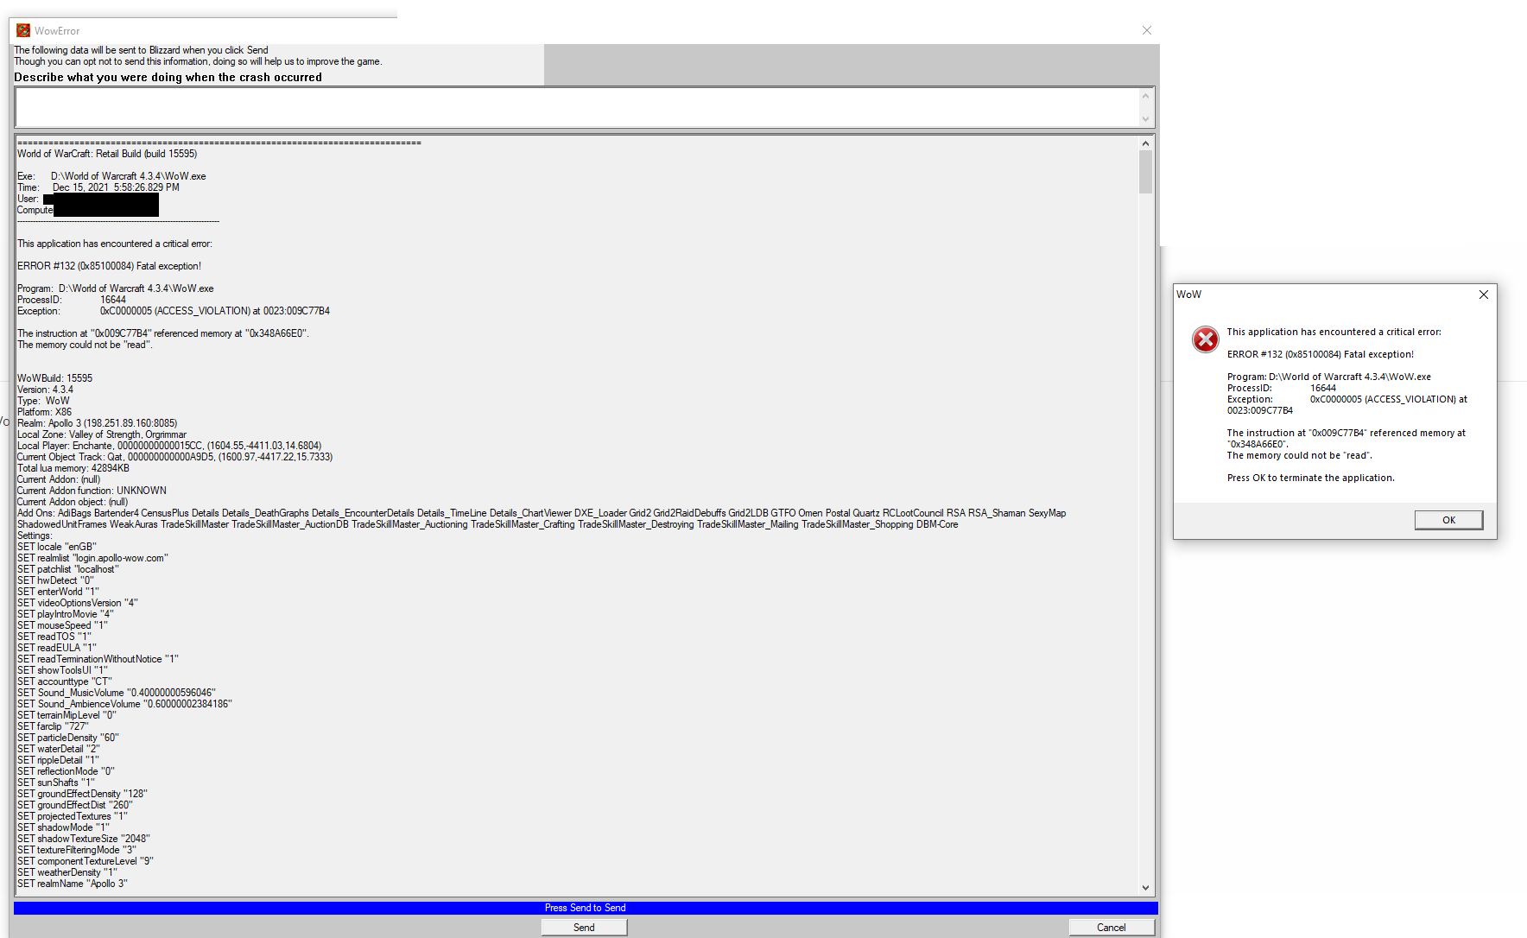Click 'SET farclip "727"' line

[53, 726]
